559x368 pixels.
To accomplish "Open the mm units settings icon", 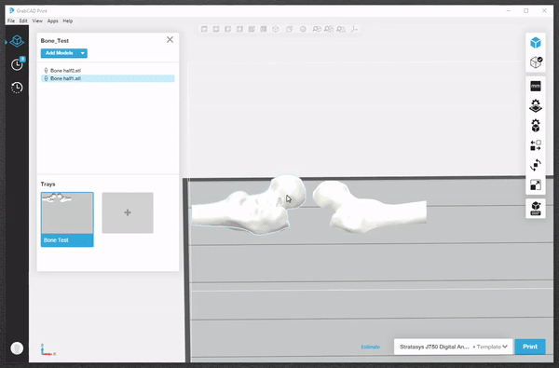I will [536, 86].
